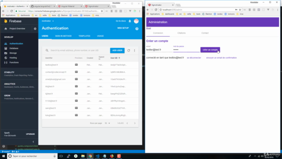The width and height of the screenshot is (282, 159).
Task: Go to previous page of users
Action: click(127, 123)
